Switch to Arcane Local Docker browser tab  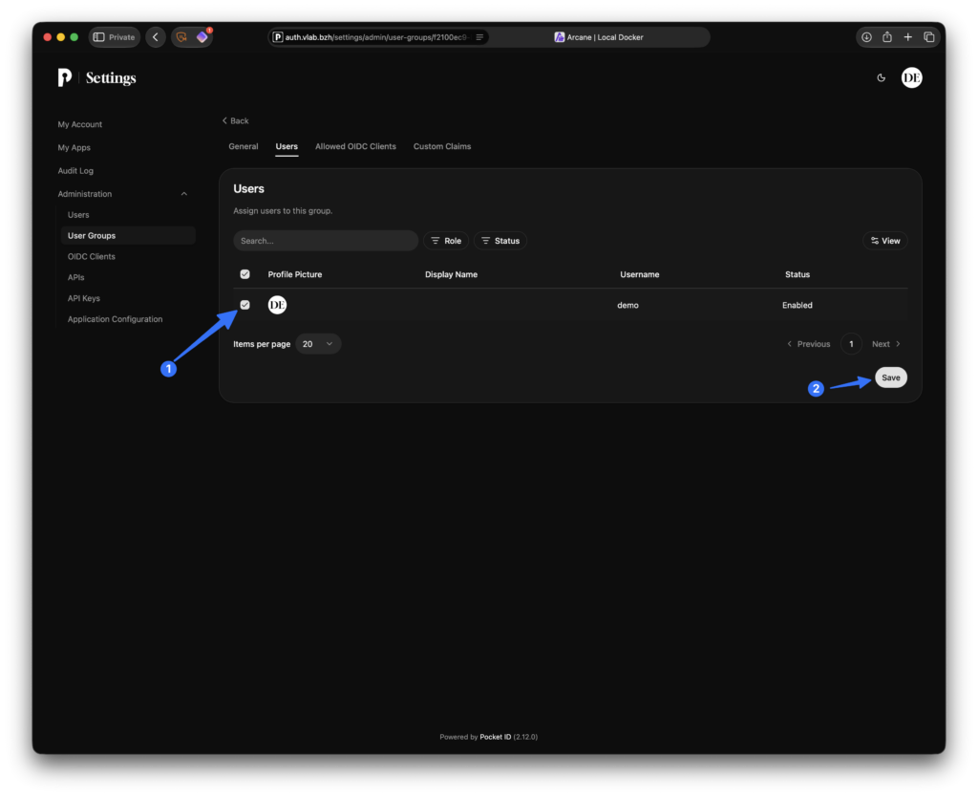(599, 37)
